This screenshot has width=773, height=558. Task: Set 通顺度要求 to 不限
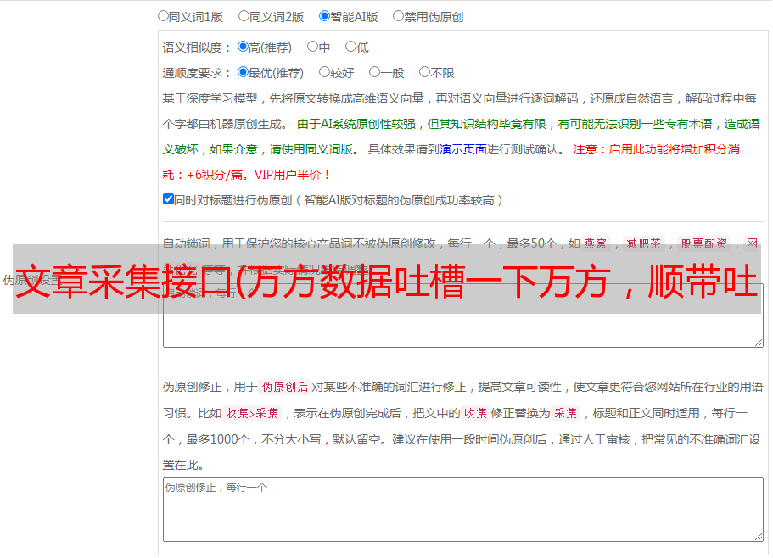[424, 72]
